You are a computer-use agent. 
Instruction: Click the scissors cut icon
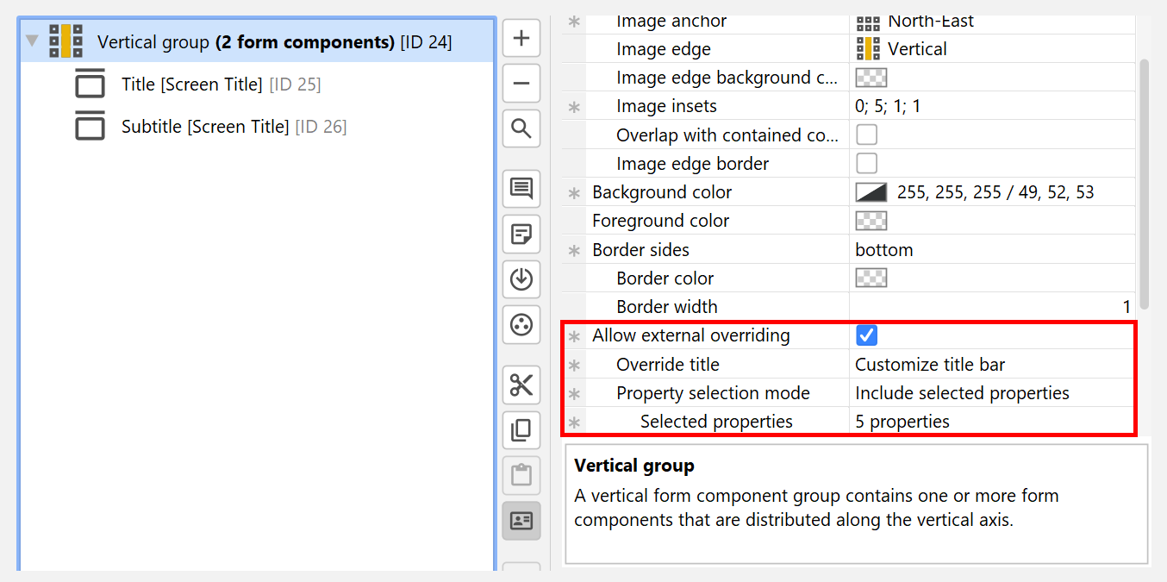(x=521, y=385)
